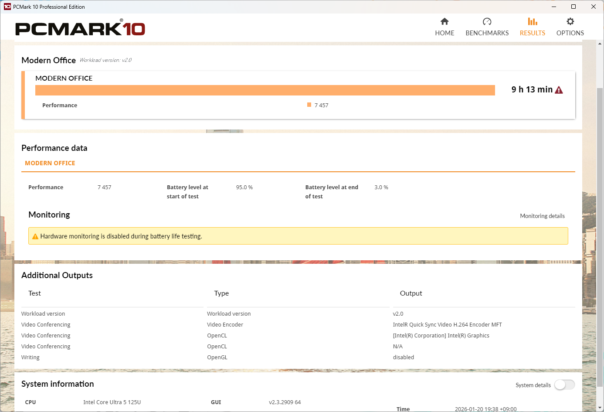
Task: Click the Performance data heading
Action: click(54, 148)
